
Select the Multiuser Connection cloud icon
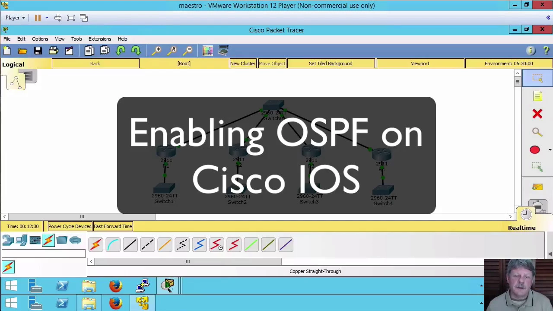click(75, 240)
